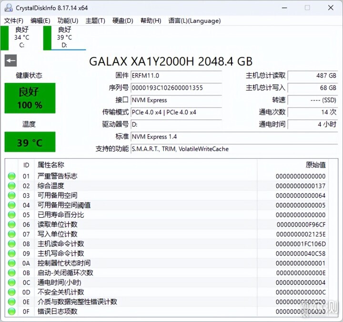
Task: Click green status dot for 0A 控制器忙状态时间
Action: pos(11,263)
